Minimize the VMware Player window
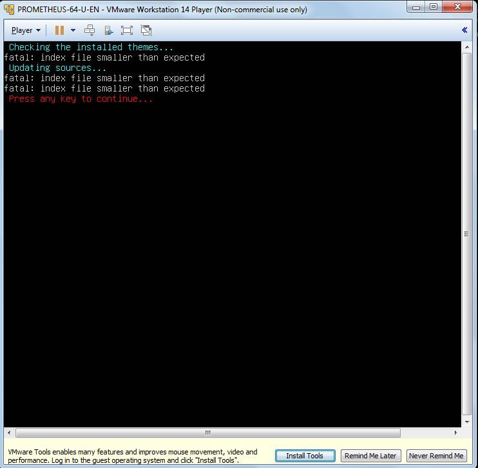 416,7
